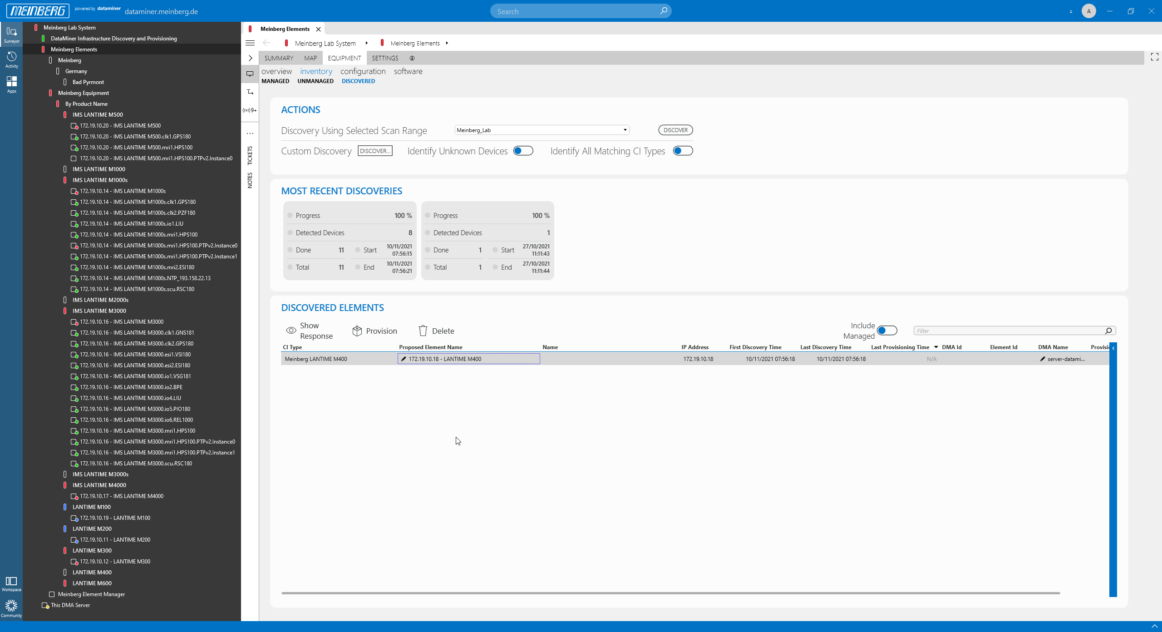
Task: Select the monitor view icon in side strip
Action: point(250,74)
